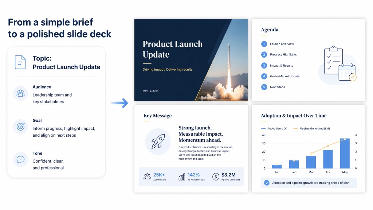This screenshot has width=373, height=210.
Task: Click 'Product Launch Update' text in brief card
Action: (66, 67)
